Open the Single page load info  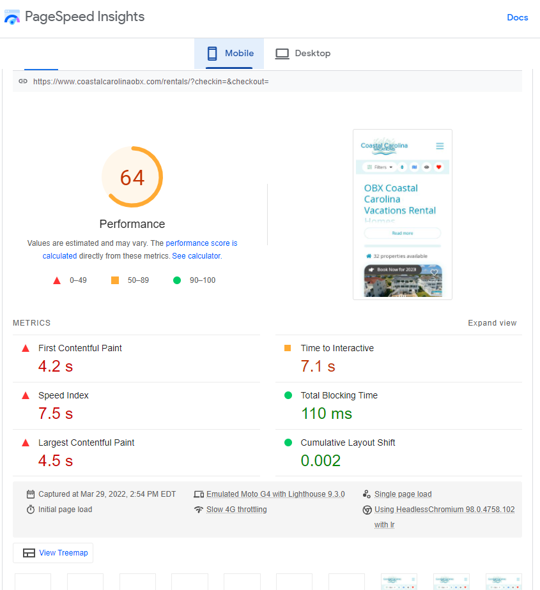pos(403,494)
